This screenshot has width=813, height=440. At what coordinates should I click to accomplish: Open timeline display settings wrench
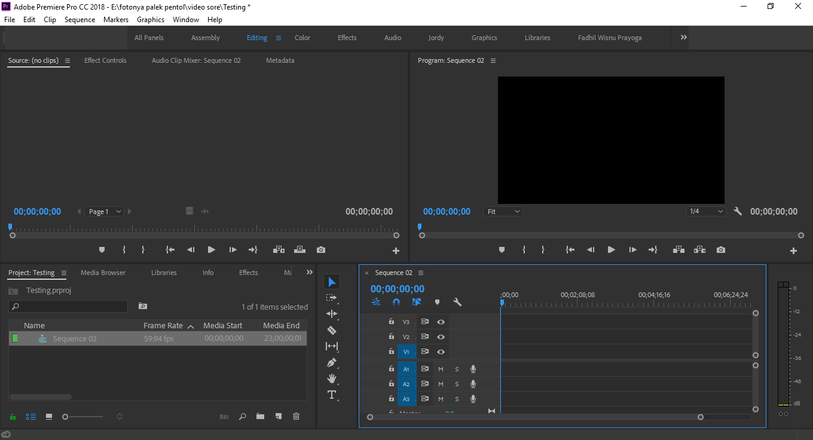click(x=457, y=302)
